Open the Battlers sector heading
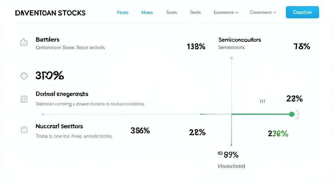 [x=47, y=39]
